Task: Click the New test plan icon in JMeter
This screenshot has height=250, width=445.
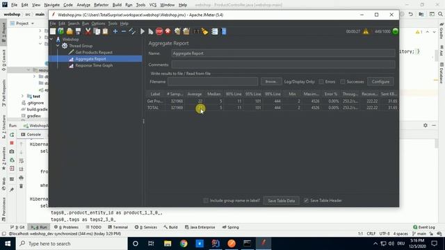Action: (53, 31)
